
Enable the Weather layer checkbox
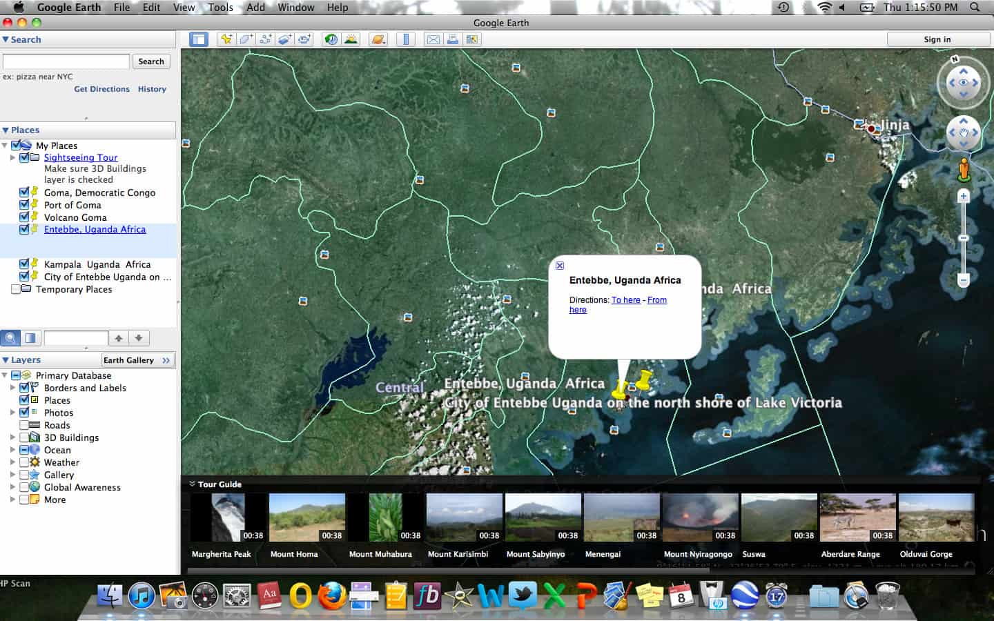pyautogui.click(x=24, y=462)
